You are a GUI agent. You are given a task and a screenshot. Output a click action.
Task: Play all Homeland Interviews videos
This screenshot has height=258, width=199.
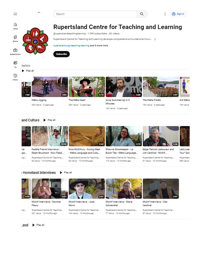coord(66,172)
